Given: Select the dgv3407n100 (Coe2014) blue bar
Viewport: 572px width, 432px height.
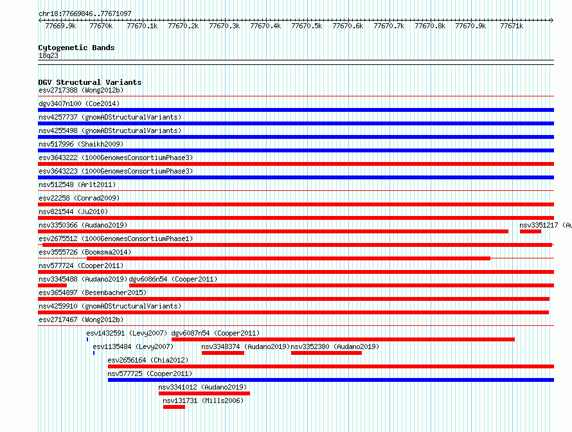Looking at the screenshot, I should (x=296, y=110).
